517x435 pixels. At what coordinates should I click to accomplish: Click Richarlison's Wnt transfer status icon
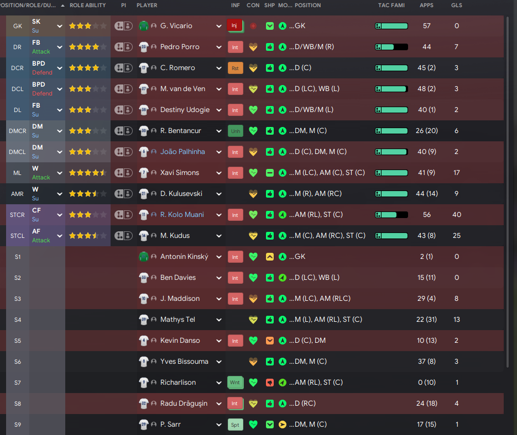pos(235,383)
